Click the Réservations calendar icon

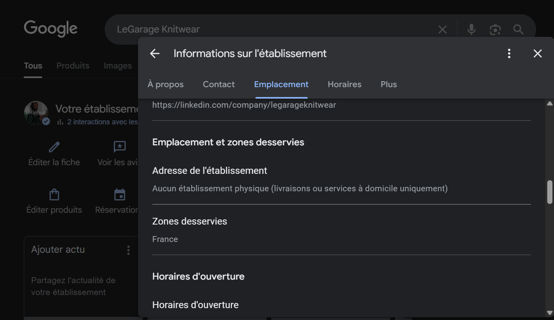(119, 194)
